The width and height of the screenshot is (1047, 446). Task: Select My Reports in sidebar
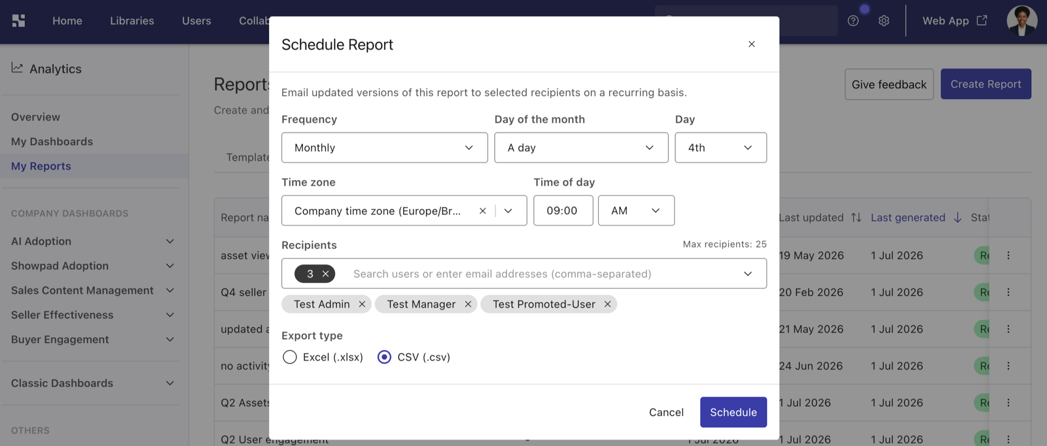tap(41, 167)
